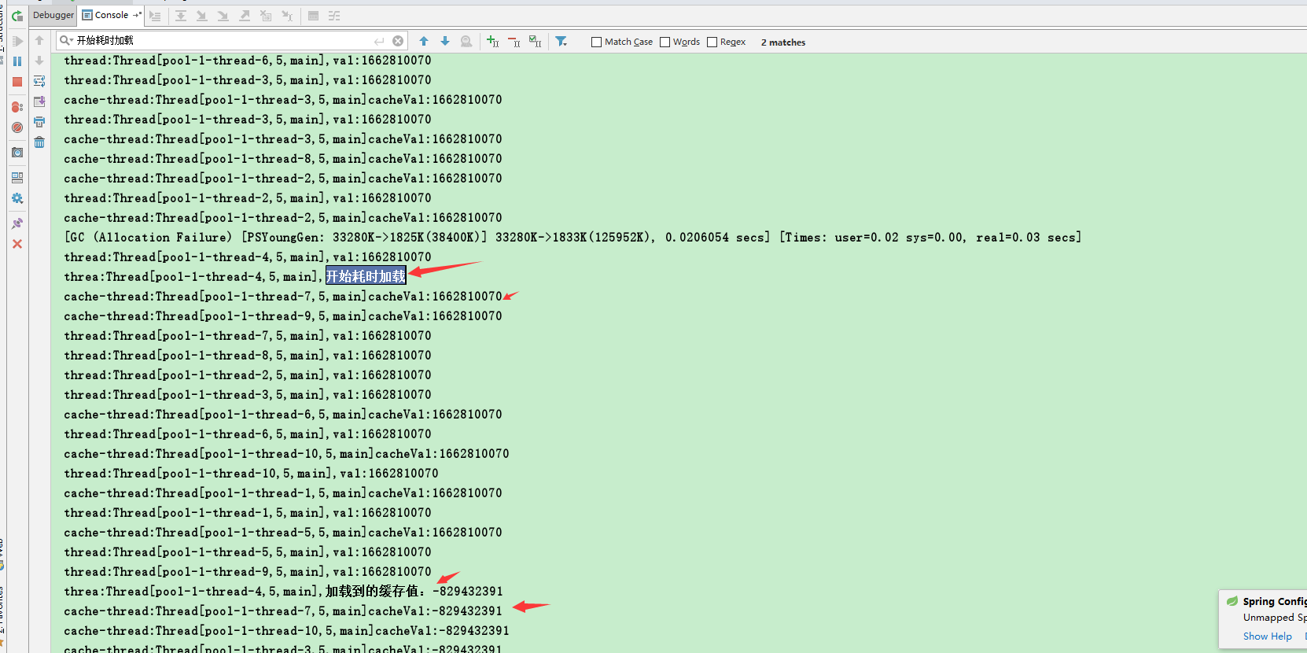Click log line cache-thread pool-1-thread-10 cacheVal:1662810070
Image resolution: width=1307 pixels, height=653 pixels.
[286, 453]
